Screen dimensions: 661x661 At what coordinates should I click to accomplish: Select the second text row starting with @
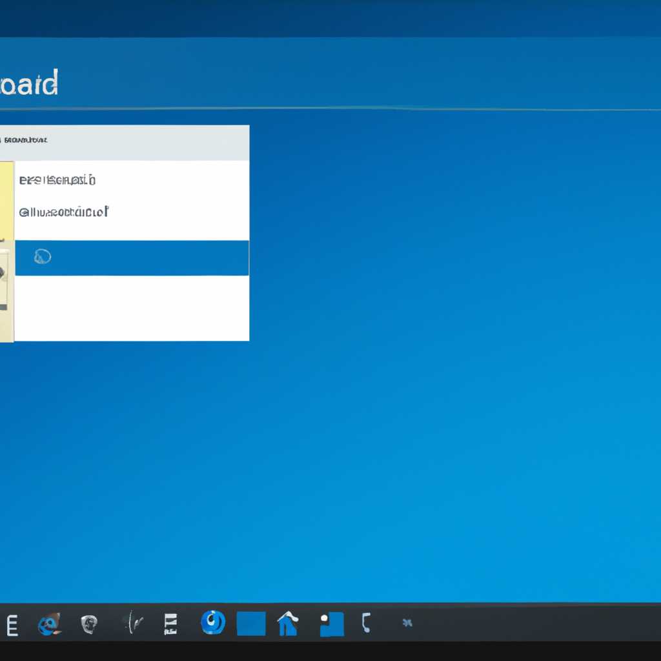(x=64, y=212)
